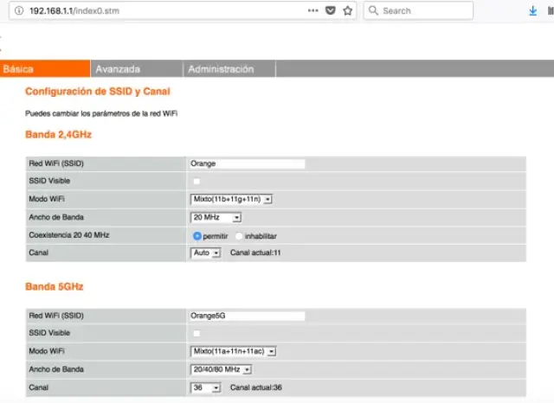Select the 'permitir' radio button
554x403 pixels.
tap(197, 235)
